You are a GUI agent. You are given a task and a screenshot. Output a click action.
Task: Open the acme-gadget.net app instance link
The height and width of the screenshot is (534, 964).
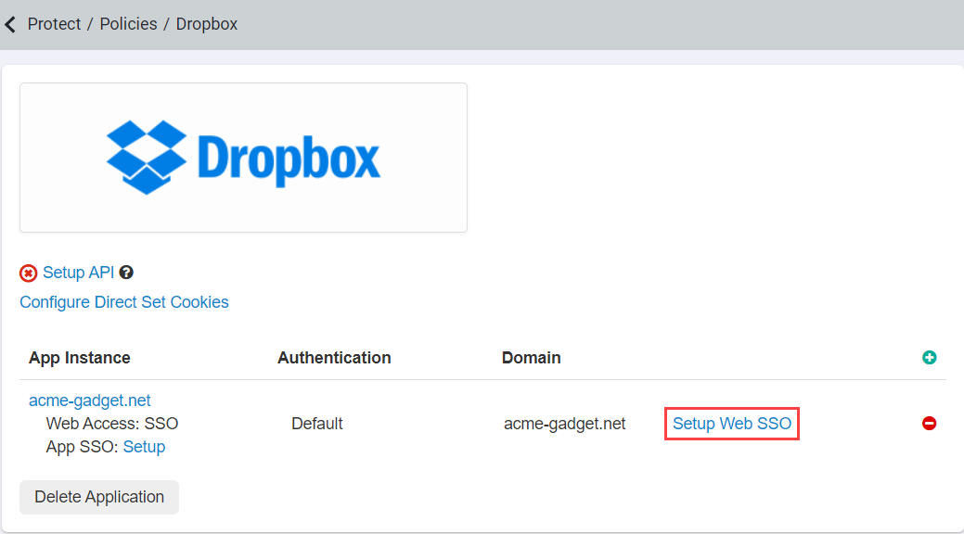[x=89, y=400]
